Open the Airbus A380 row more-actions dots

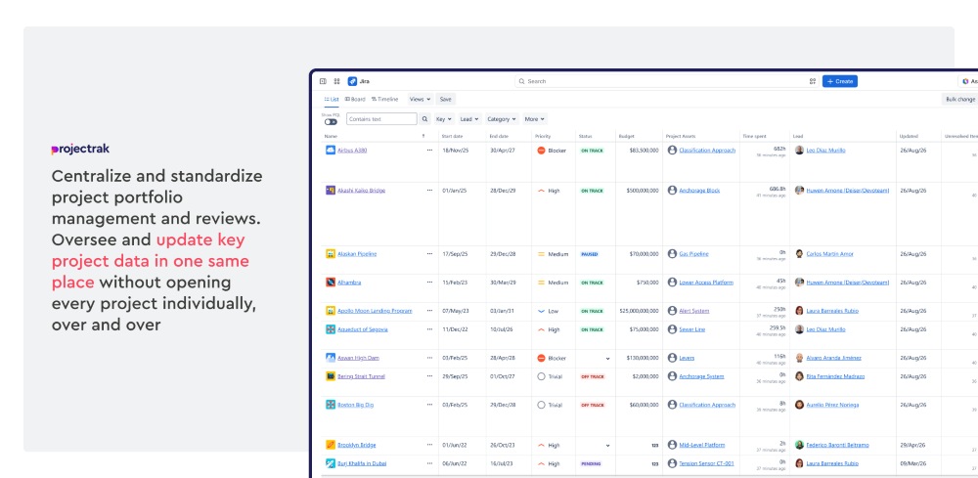coord(429,151)
